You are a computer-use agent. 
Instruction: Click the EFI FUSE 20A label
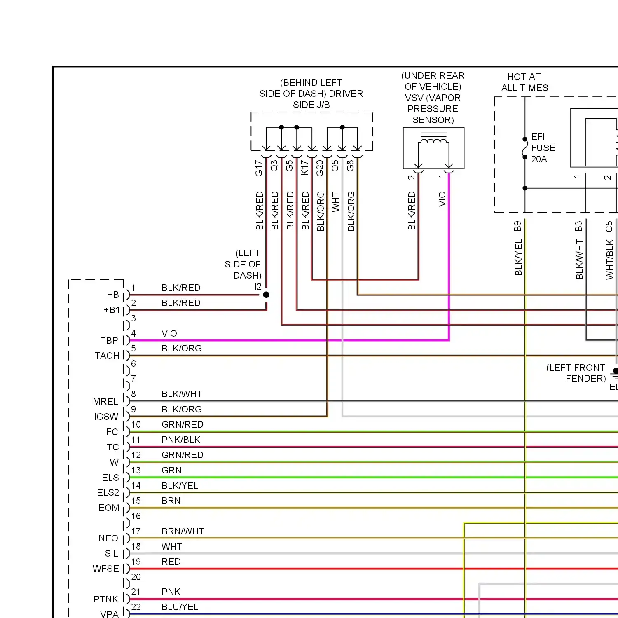pos(543,148)
